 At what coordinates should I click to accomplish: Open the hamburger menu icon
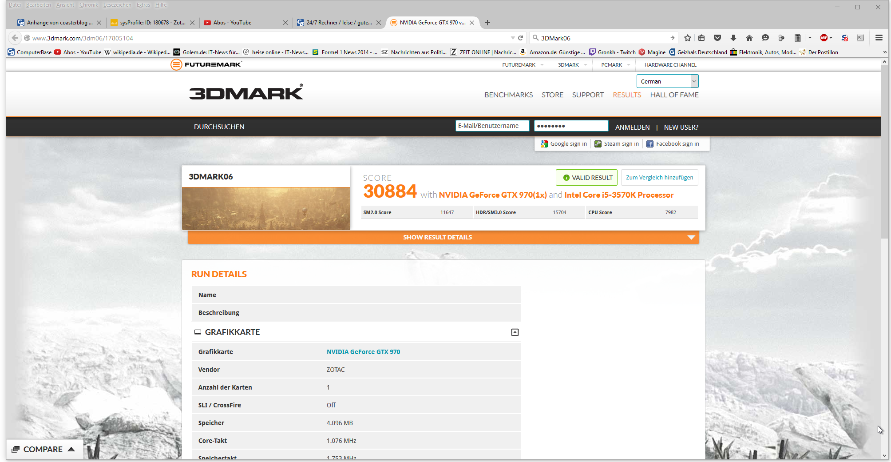coord(879,38)
